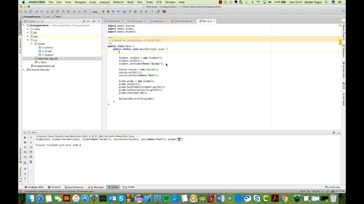Open the Run panel gear settings
This screenshot has width=364, height=204.
tap(334, 133)
